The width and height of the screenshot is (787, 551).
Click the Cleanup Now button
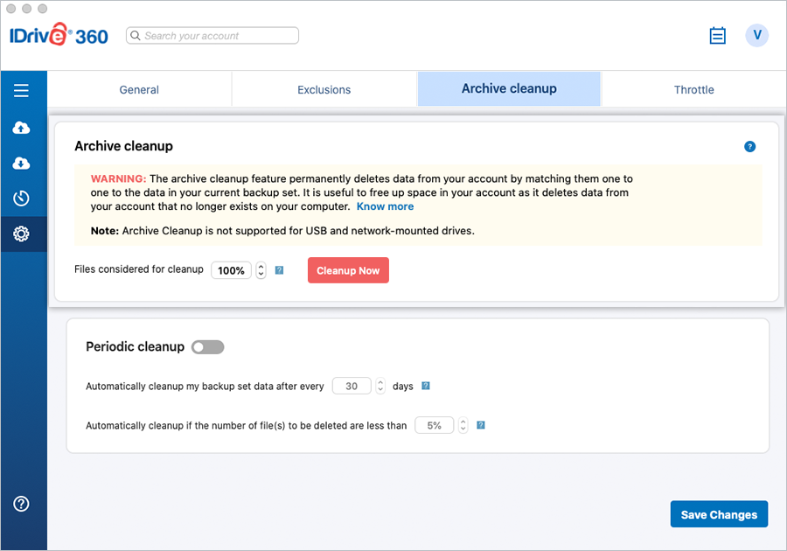[x=348, y=270]
